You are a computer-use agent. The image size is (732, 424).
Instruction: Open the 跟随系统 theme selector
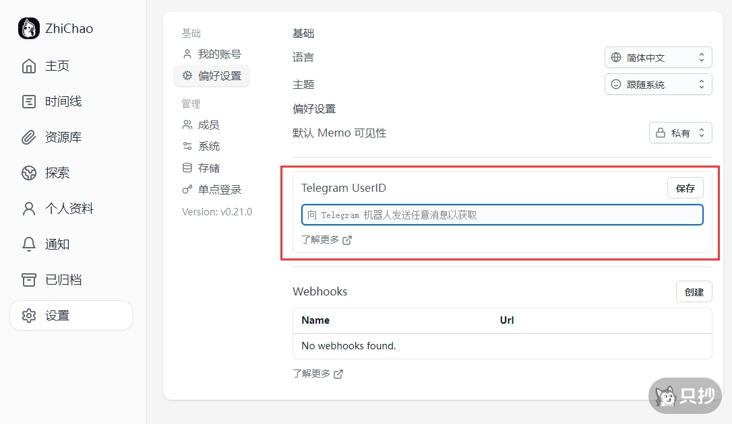(657, 84)
